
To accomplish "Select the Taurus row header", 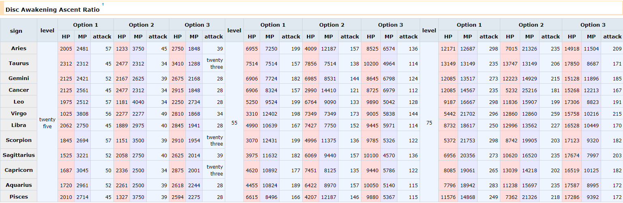I will click(x=19, y=63).
